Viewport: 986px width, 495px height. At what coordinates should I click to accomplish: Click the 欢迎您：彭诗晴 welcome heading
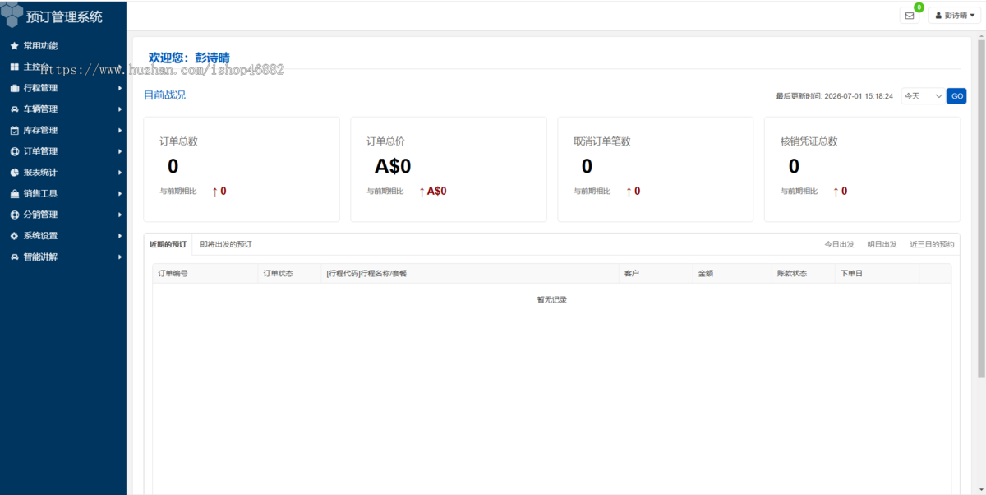tap(189, 58)
